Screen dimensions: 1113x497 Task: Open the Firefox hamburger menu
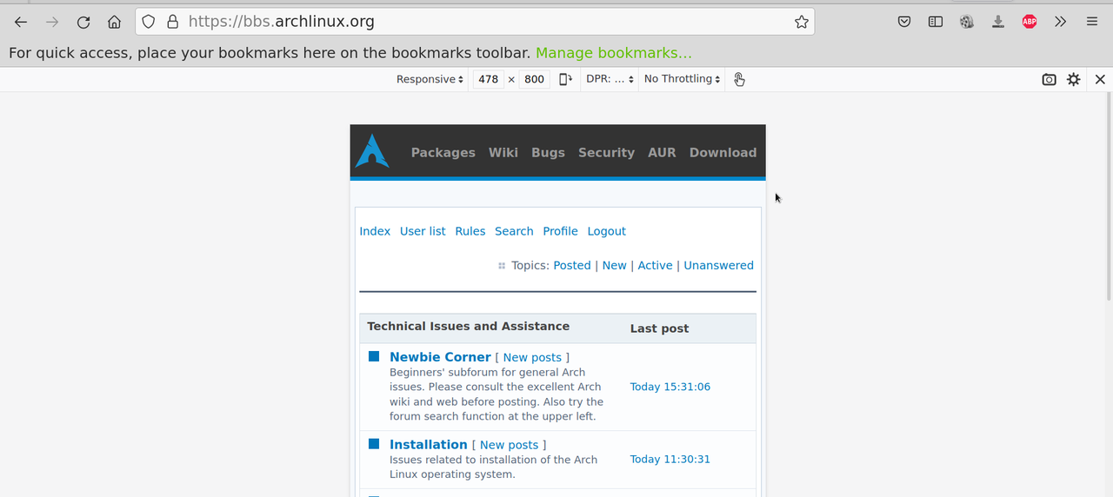click(1091, 22)
